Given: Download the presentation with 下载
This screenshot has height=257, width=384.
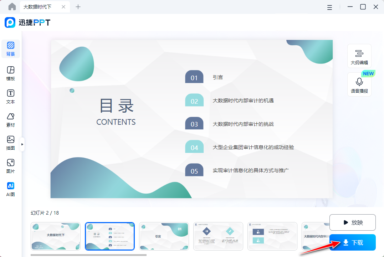Looking at the screenshot, I should pyautogui.click(x=353, y=242).
